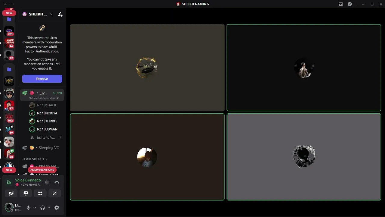
Task: Deafen with the headphones button
Action: tap(42, 208)
